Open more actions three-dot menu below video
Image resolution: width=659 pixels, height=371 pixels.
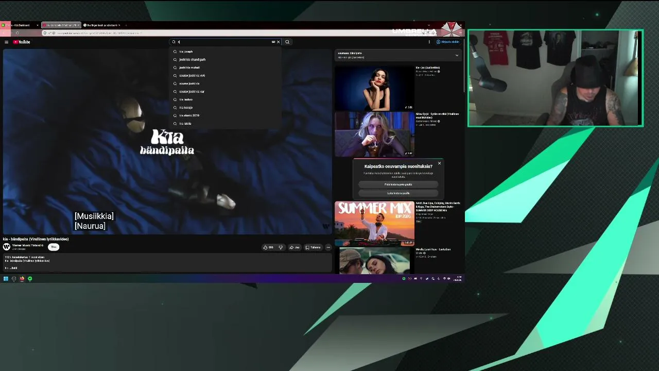pyautogui.click(x=328, y=247)
